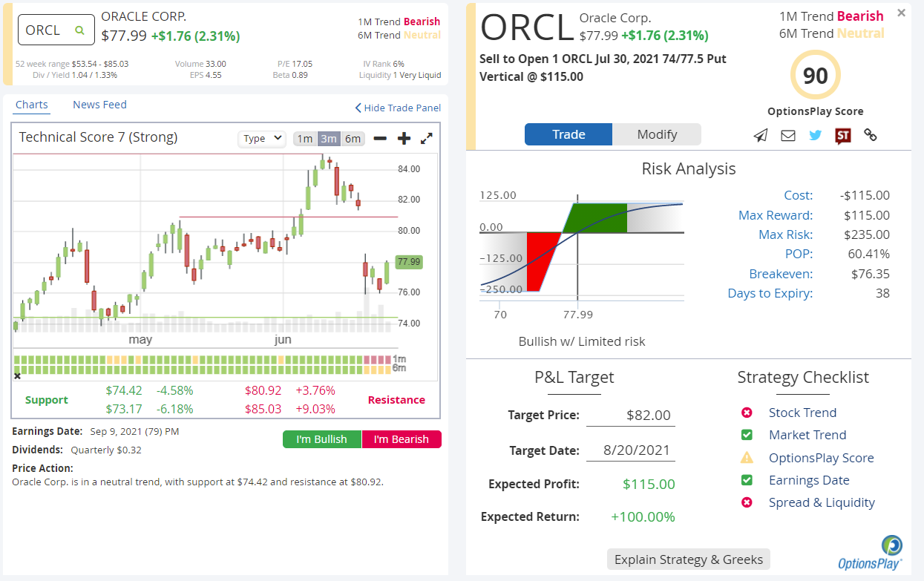Viewport: 924px width, 581px height.
Task: Click the Spread & Liquidity checklist item
Action: [822, 502]
